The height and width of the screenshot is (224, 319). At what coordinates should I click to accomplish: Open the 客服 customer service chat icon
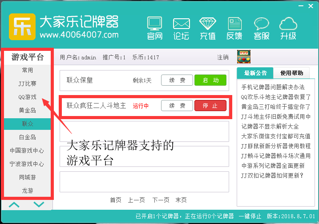click(x=262, y=28)
